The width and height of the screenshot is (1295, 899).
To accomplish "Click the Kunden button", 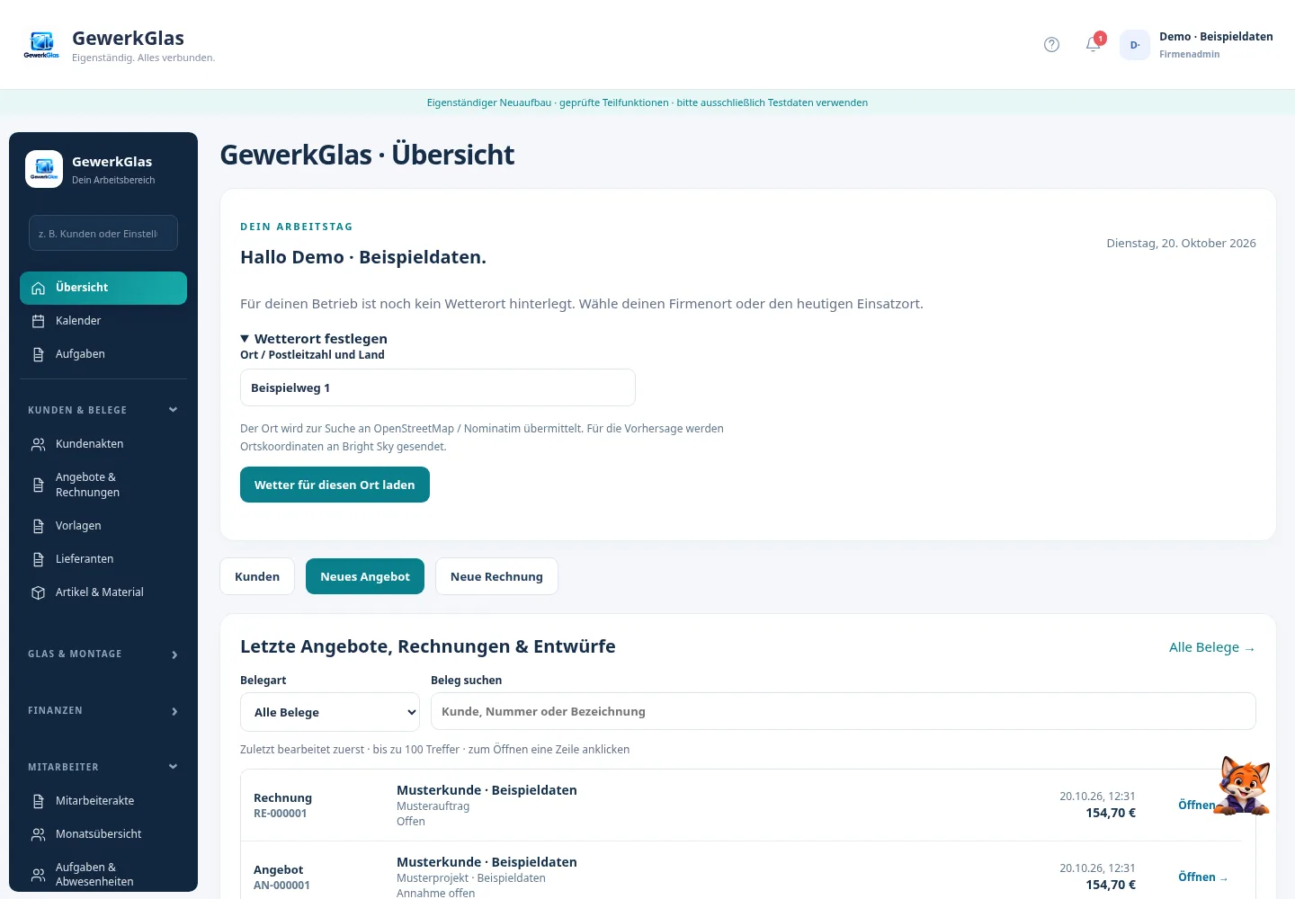I will 257,576.
